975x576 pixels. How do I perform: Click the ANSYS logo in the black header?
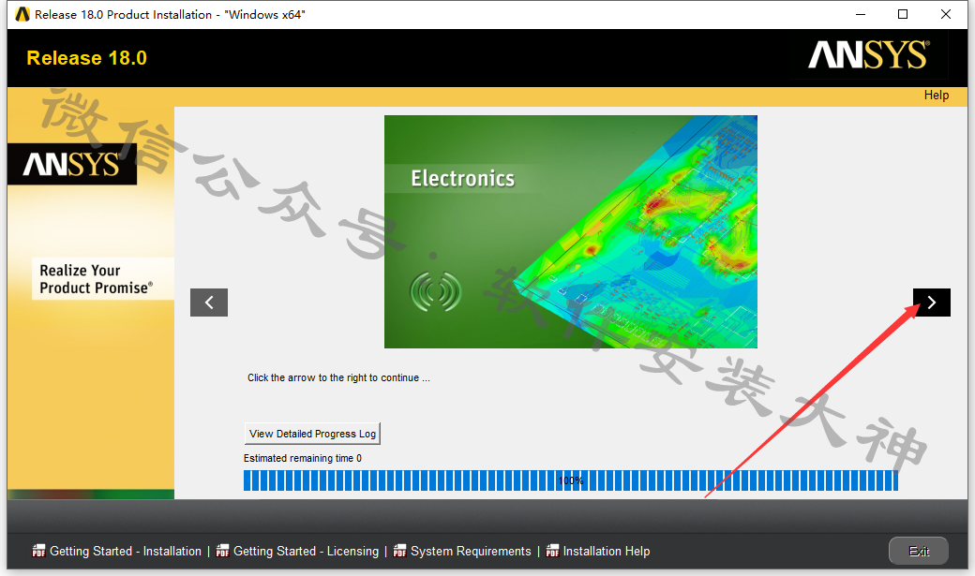coord(869,55)
